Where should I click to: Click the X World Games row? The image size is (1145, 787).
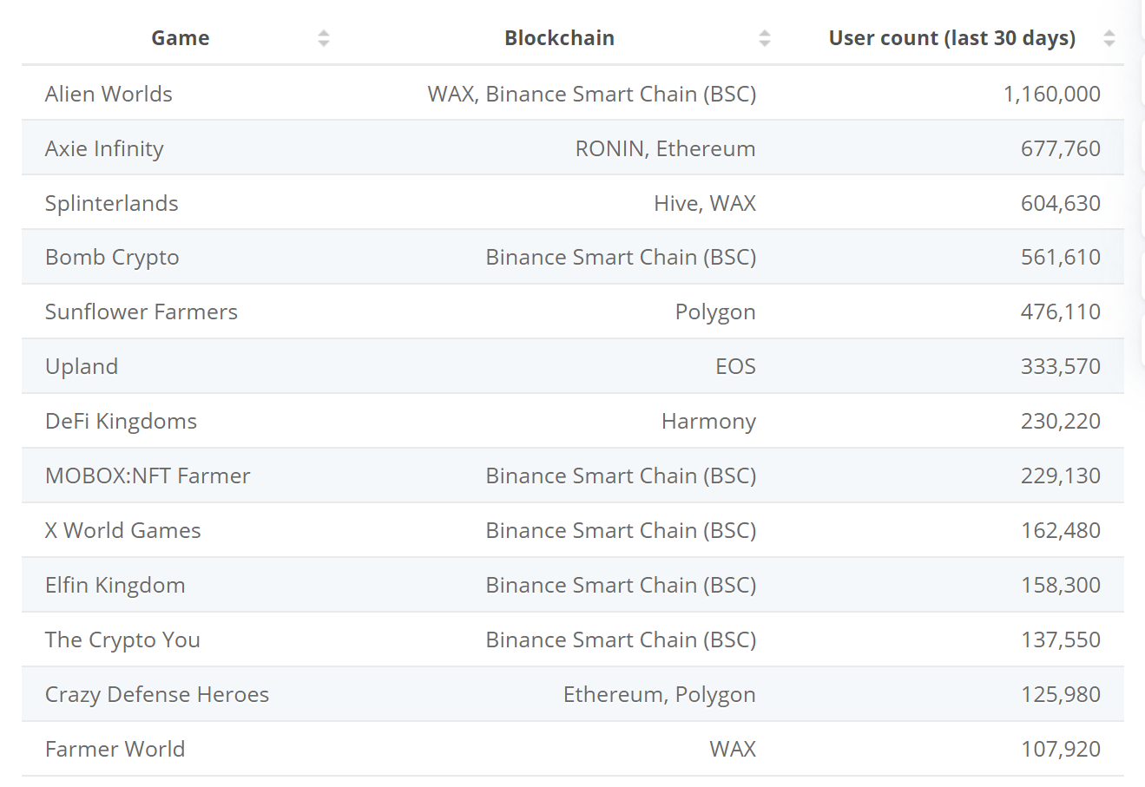573,530
